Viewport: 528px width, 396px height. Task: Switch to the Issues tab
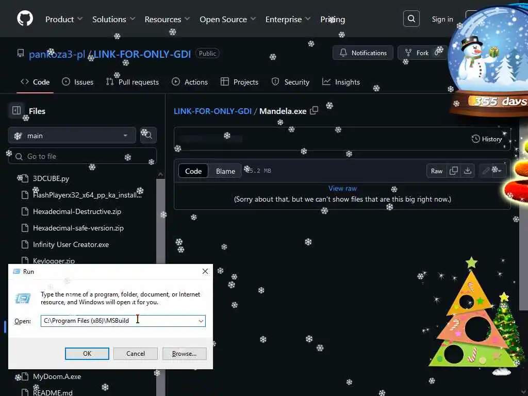pyautogui.click(x=77, y=82)
